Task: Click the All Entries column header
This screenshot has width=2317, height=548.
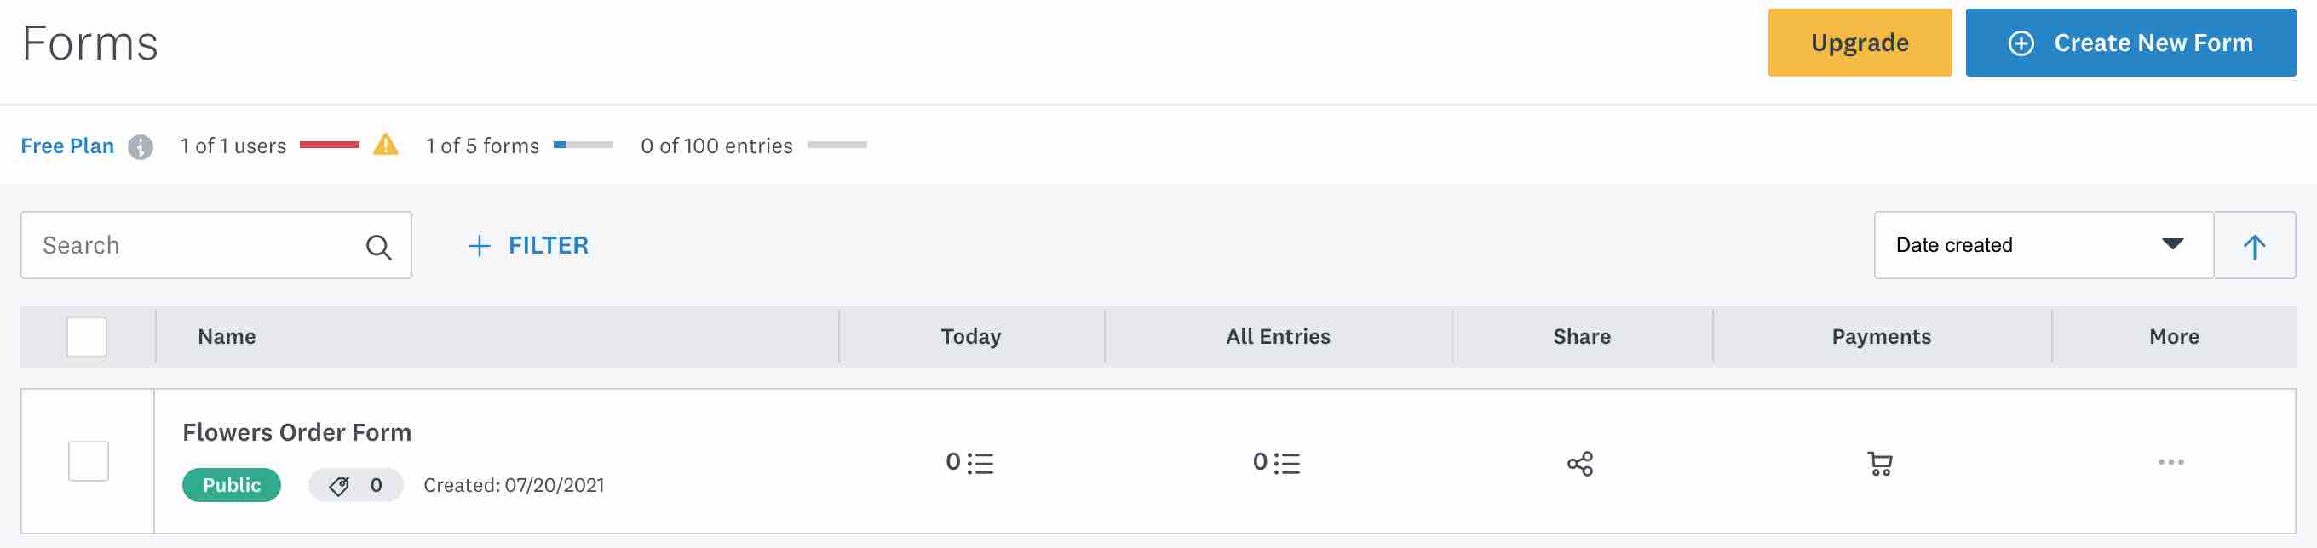Action: click(x=1277, y=337)
